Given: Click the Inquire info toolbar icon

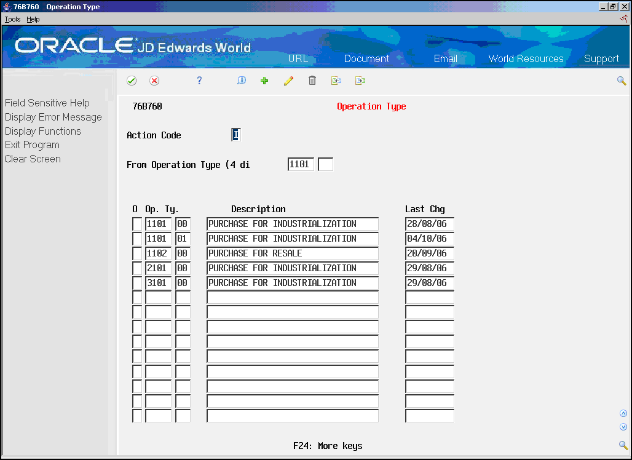Looking at the screenshot, I should [242, 81].
